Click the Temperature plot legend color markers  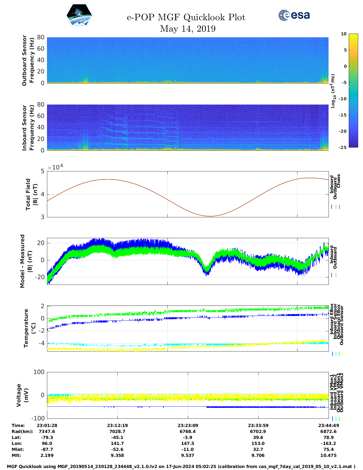tap(337, 354)
